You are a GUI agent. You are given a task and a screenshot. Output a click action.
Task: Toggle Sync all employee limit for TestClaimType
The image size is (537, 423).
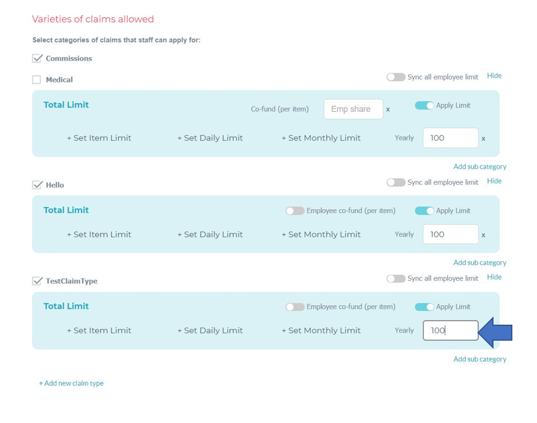tap(396, 278)
